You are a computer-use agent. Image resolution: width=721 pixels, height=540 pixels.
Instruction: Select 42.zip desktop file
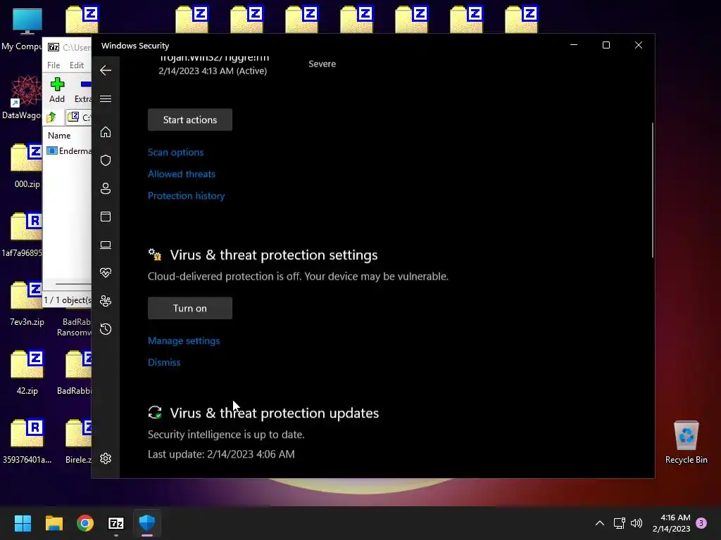(27, 373)
